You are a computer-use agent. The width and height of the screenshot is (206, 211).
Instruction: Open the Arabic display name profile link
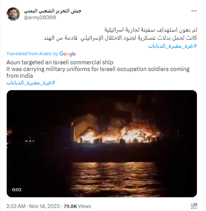(53, 11)
